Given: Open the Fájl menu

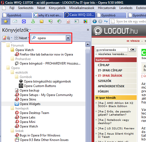Looking at the screenshot, I should tap(12, 8).
